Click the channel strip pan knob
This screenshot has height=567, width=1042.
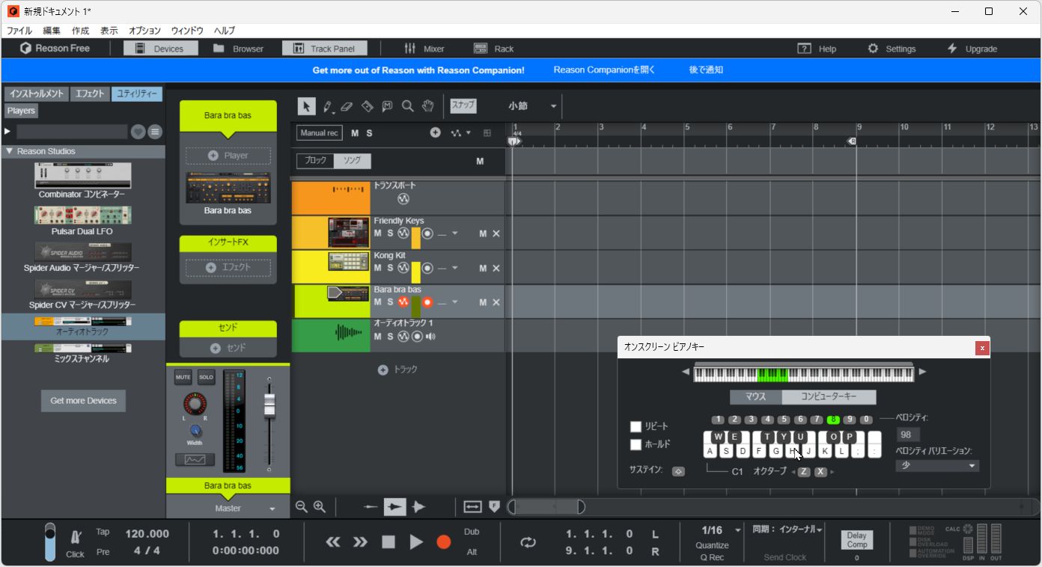pyautogui.click(x=195, y=404)
